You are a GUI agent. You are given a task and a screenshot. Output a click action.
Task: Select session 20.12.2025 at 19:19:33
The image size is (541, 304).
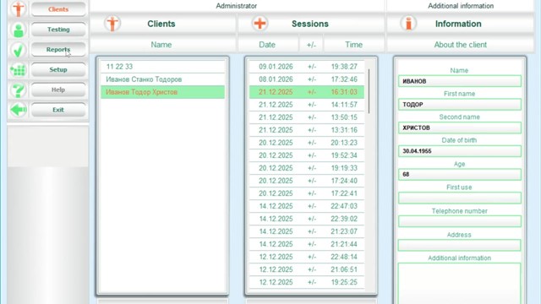pyautogui.click(x=307, y=168)
